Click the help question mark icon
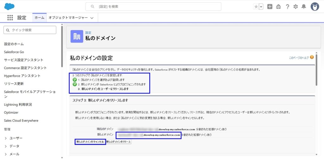The height and width of the screenshot is (159, 324). (x=287, y=7)
